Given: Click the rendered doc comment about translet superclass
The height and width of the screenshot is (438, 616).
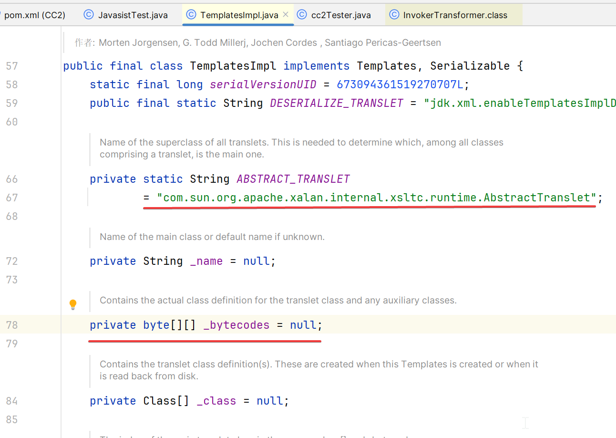Looking at the screenshot, I should click(300, 148).
